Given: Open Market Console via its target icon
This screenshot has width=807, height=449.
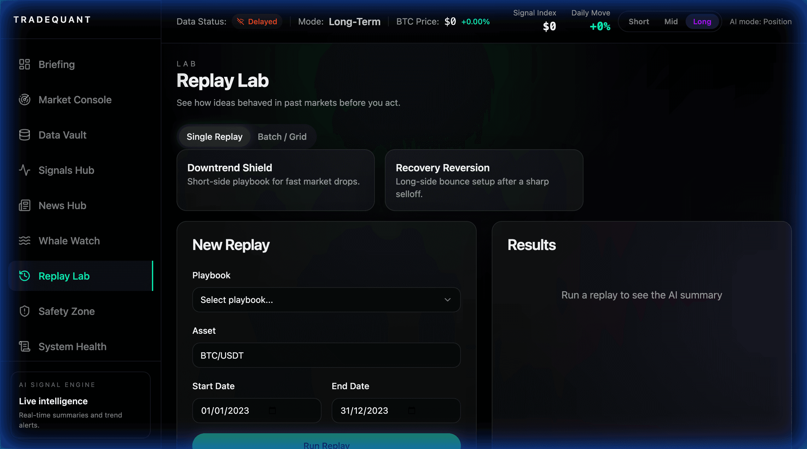Looking at the screenshot, I should pos(24,99).
